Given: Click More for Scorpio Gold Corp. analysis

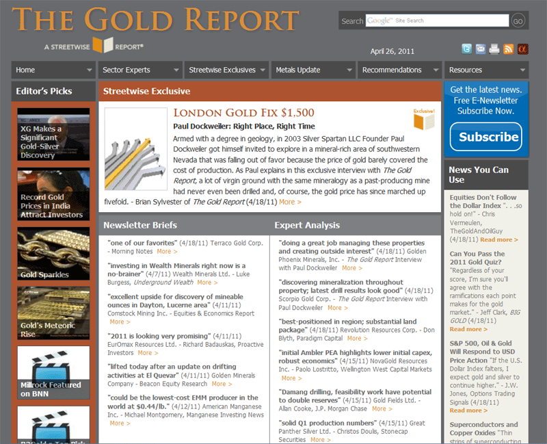Looking at the screenshot, I should (x=338, y=308).
